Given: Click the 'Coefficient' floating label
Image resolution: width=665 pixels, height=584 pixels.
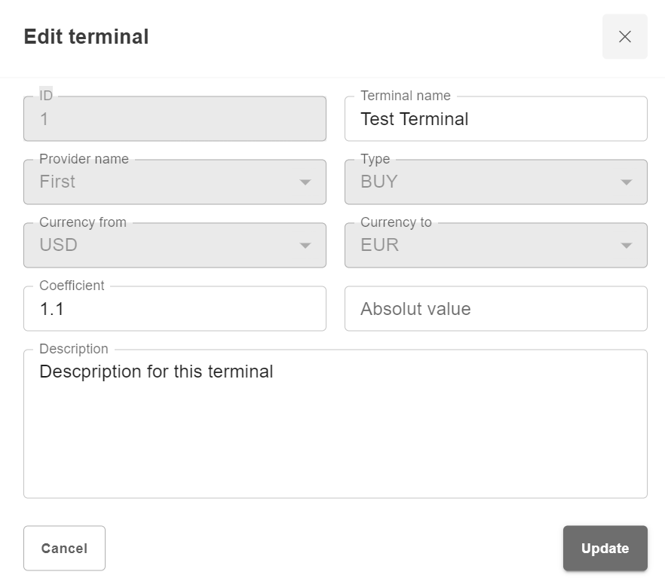Looking at the screenshot, I should click(x=72, y=286).
